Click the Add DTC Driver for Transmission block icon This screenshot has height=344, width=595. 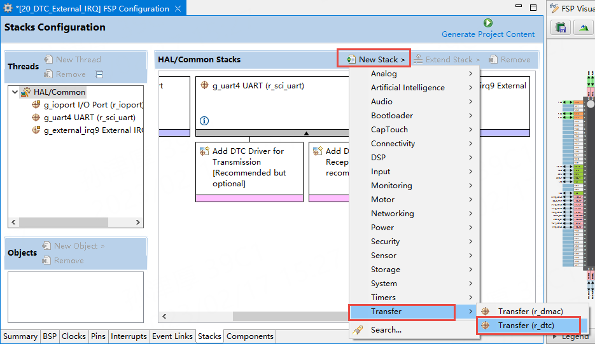point(204,151)
